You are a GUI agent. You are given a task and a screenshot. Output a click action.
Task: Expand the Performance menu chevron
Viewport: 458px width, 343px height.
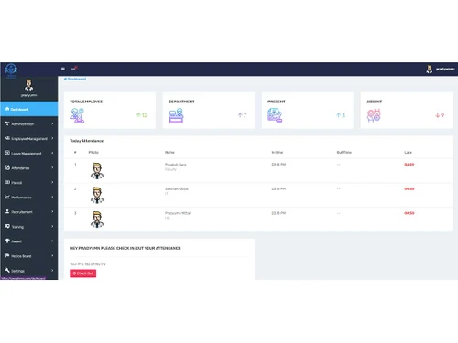[x=52, y=197]
